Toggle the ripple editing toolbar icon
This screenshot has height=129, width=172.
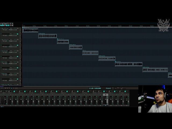(x=5, y=25)
